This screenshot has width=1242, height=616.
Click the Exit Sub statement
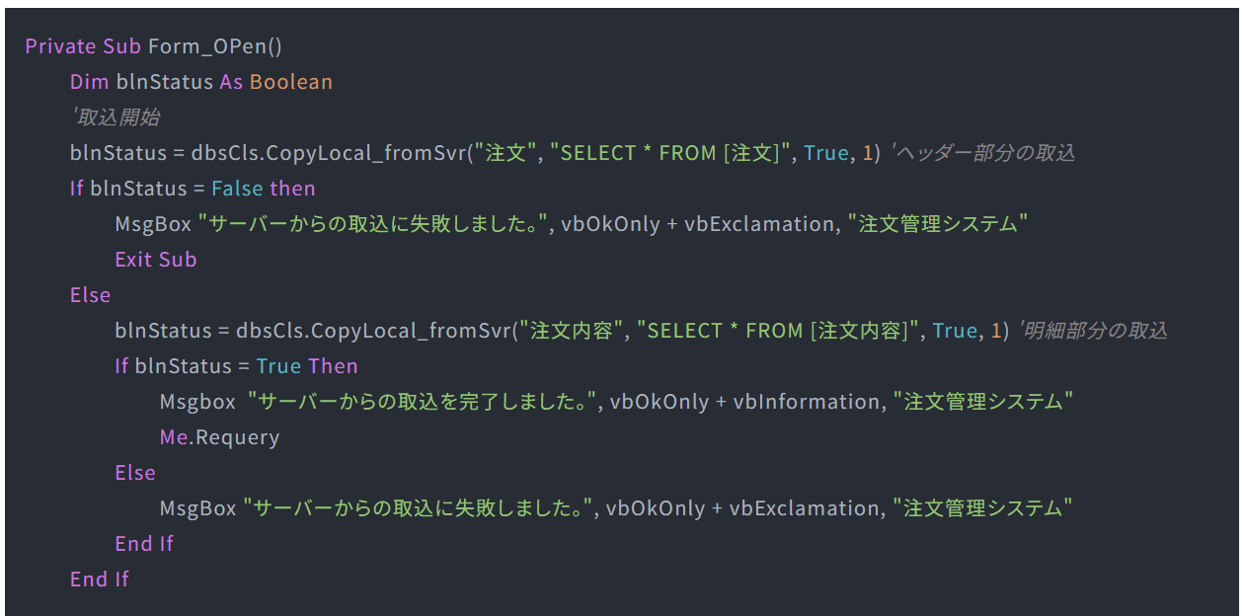pyautogui.click(x=156, y=260)
